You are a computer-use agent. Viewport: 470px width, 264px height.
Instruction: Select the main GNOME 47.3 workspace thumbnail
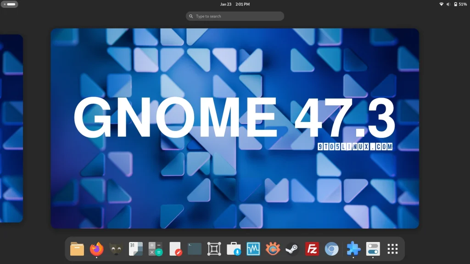235,128
